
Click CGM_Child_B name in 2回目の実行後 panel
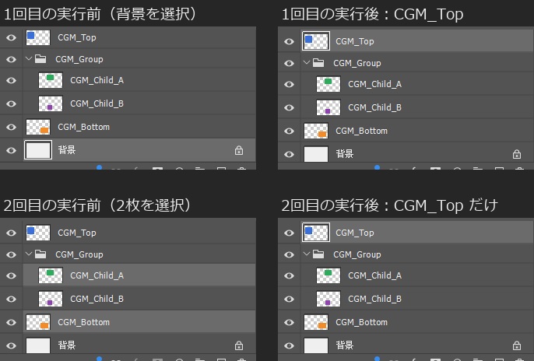(x=375, y=299)
